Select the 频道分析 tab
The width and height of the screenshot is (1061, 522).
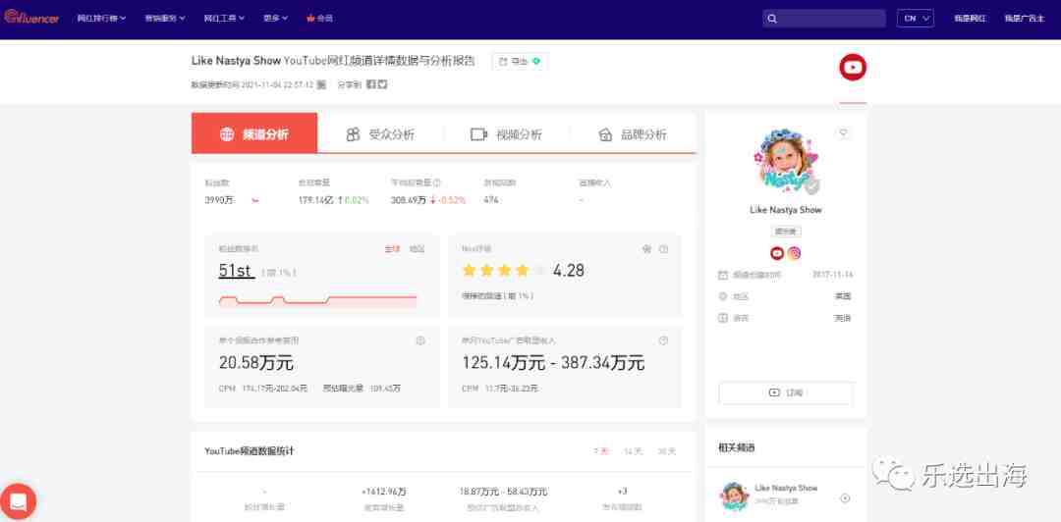tap(254, 133)
